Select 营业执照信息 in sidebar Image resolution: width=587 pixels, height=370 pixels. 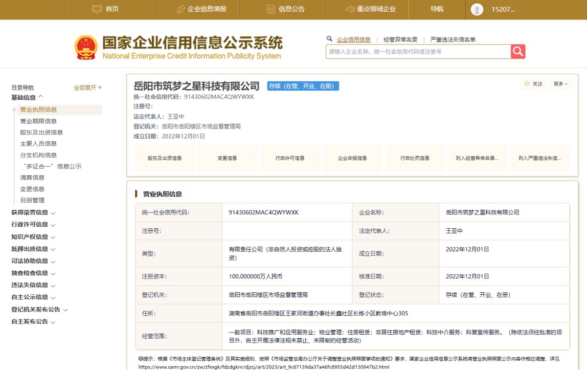[x=38, y=109]
